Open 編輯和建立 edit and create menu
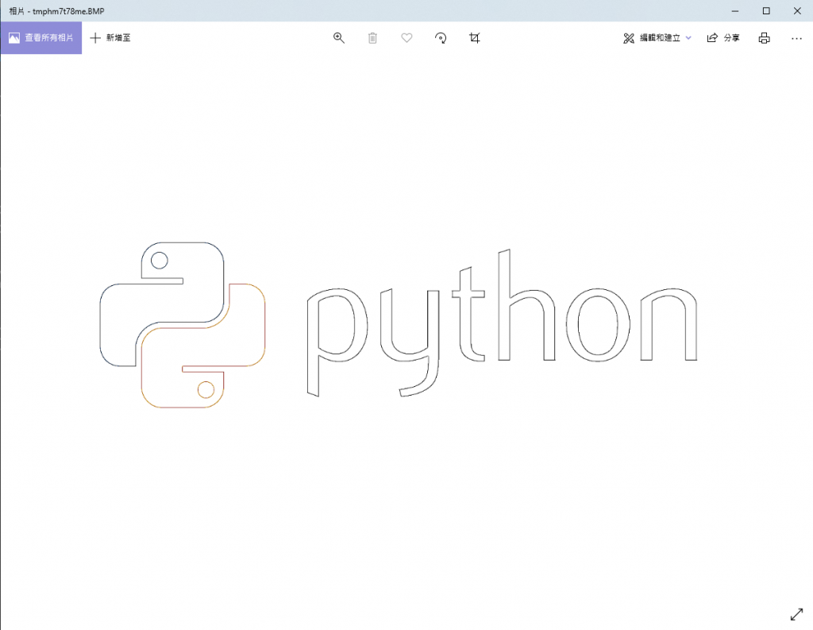 657,38
